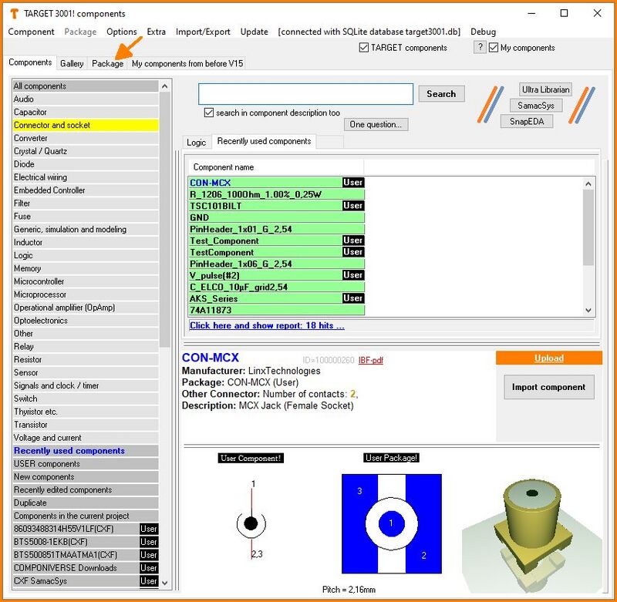617x602 pixels.
Task: Click the blue package footprint preview
Action: tap(392, 523)
